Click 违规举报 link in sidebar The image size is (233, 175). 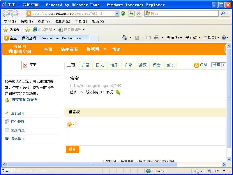(17, 139)
